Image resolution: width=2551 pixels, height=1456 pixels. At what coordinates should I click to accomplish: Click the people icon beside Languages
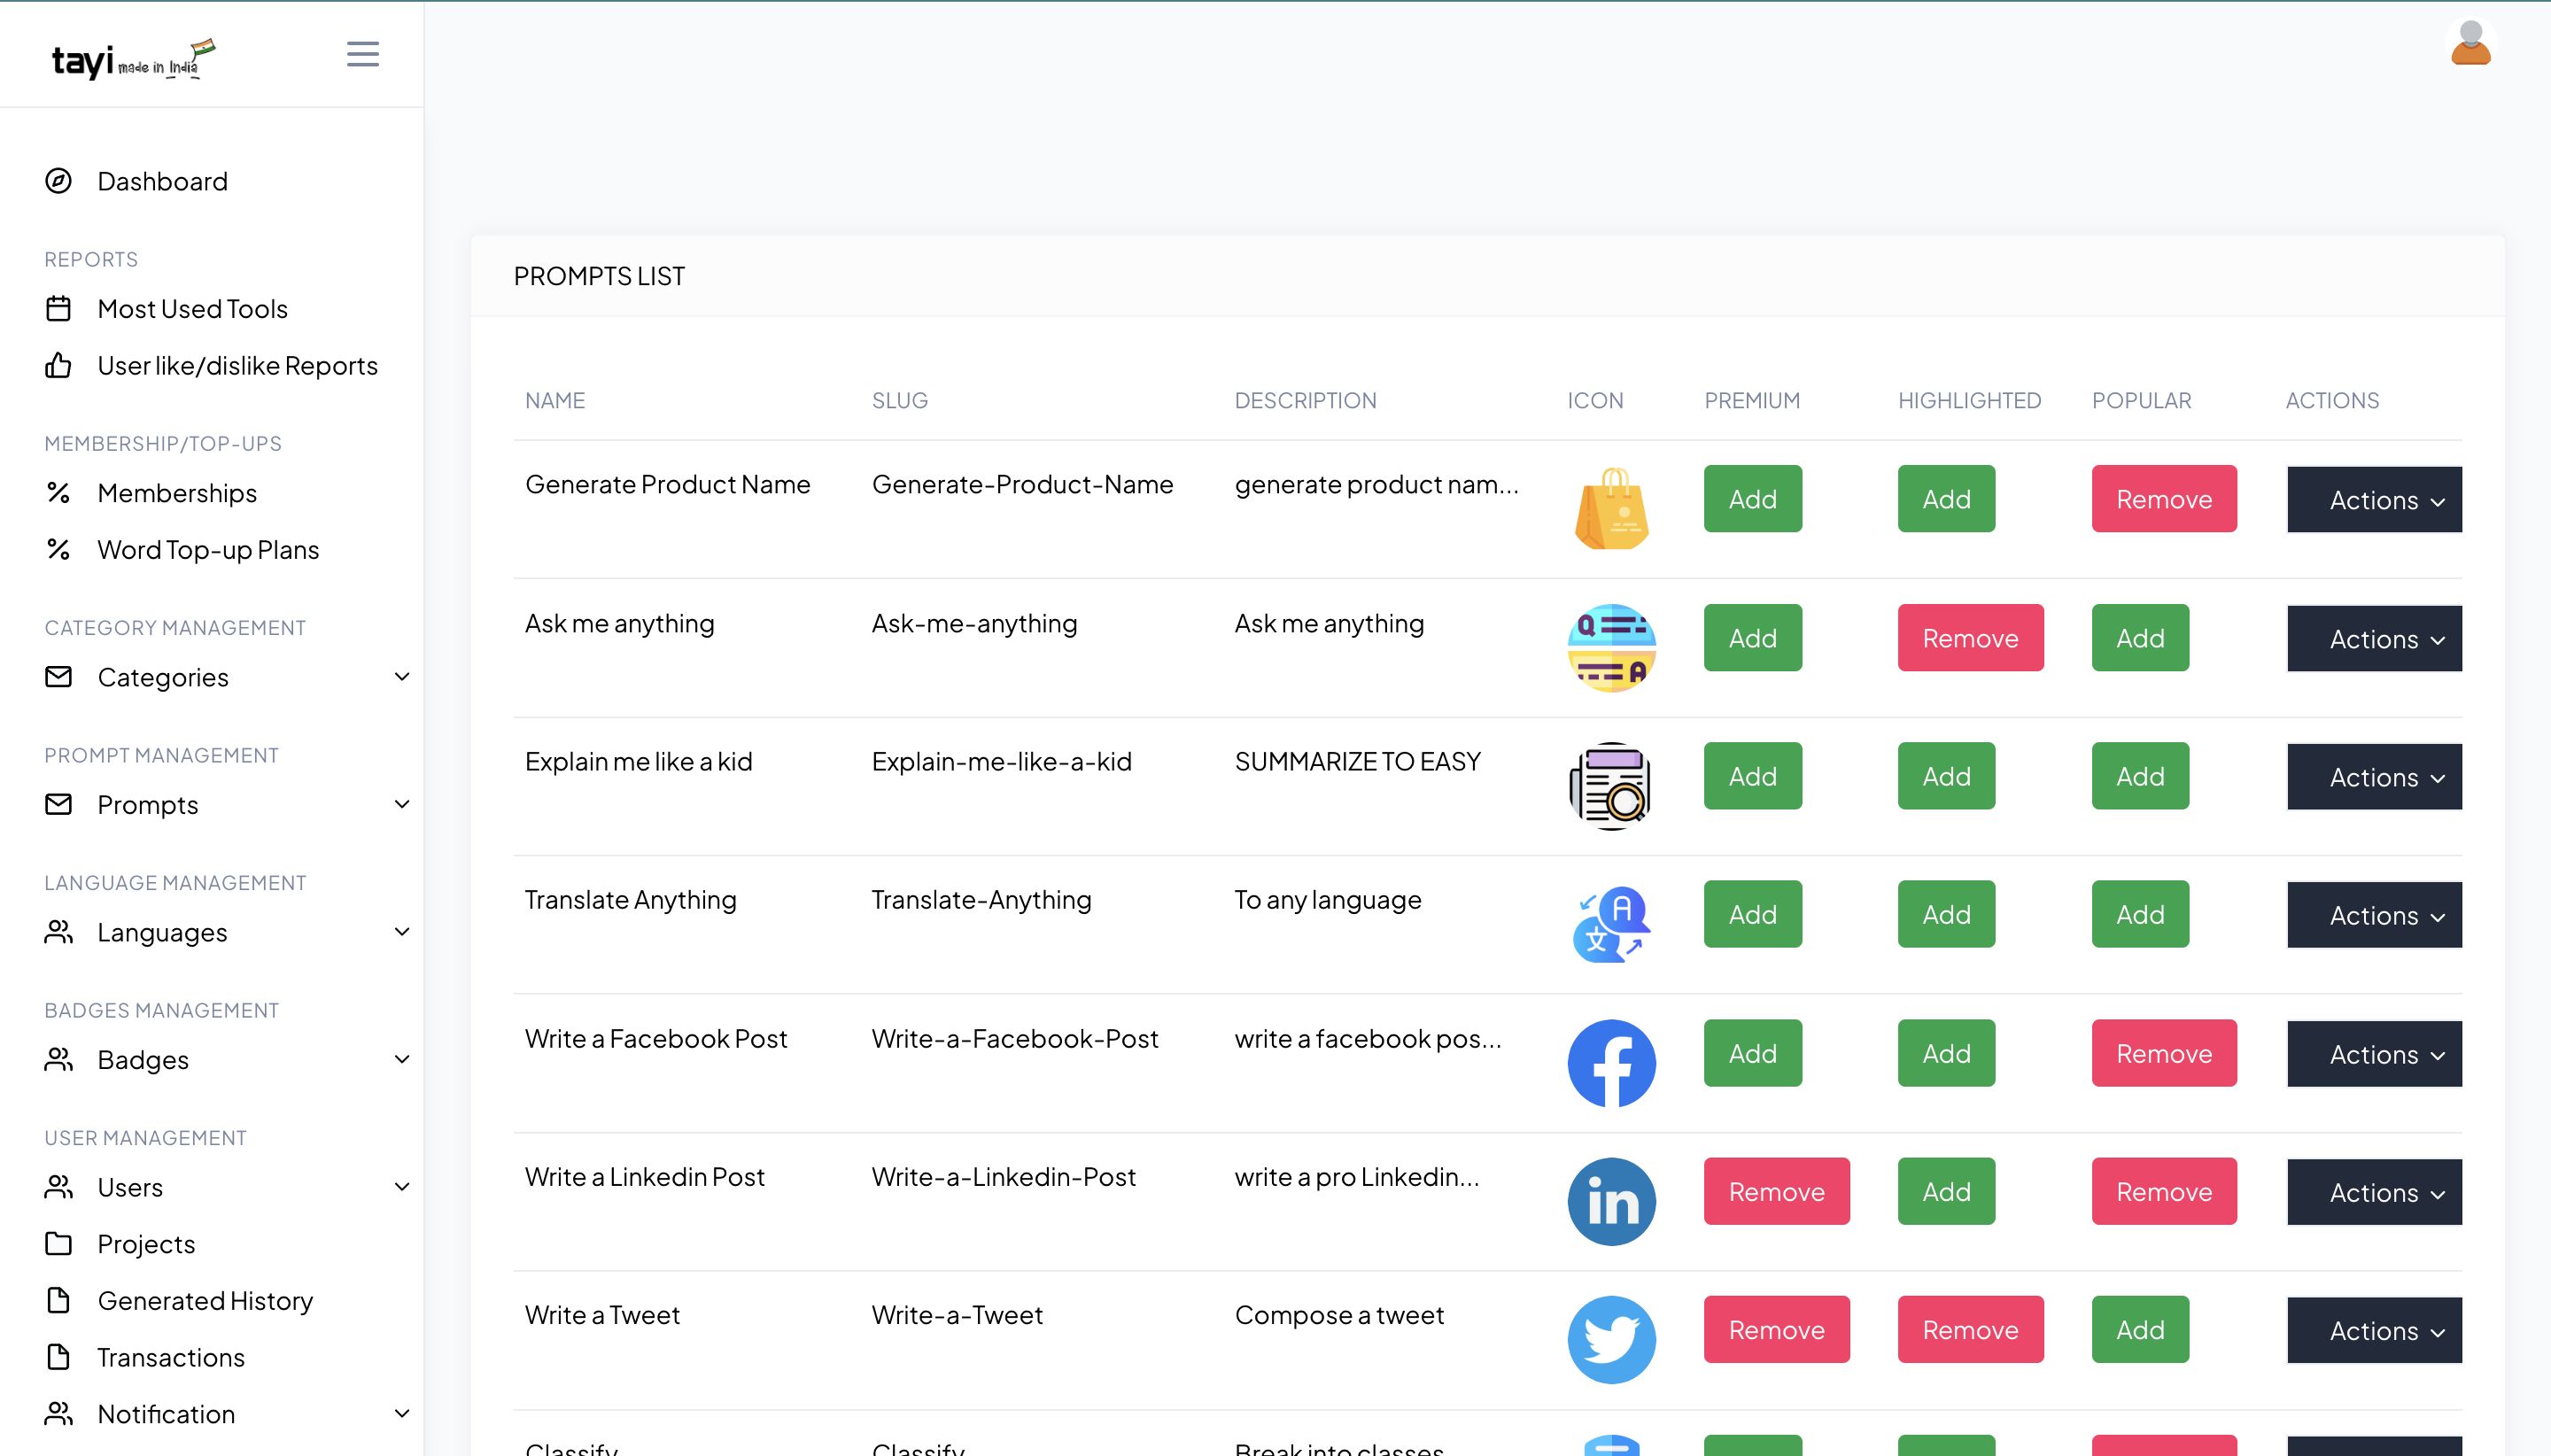[x=58, y=932]
